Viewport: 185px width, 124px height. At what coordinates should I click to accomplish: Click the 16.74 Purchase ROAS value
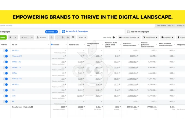(x=116, y=96)
